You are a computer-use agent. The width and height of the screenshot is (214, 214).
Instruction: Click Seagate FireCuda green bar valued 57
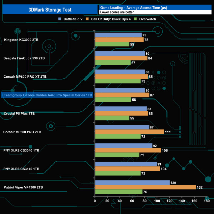point(113,63)
